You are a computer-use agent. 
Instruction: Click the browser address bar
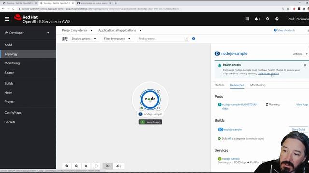150,9
